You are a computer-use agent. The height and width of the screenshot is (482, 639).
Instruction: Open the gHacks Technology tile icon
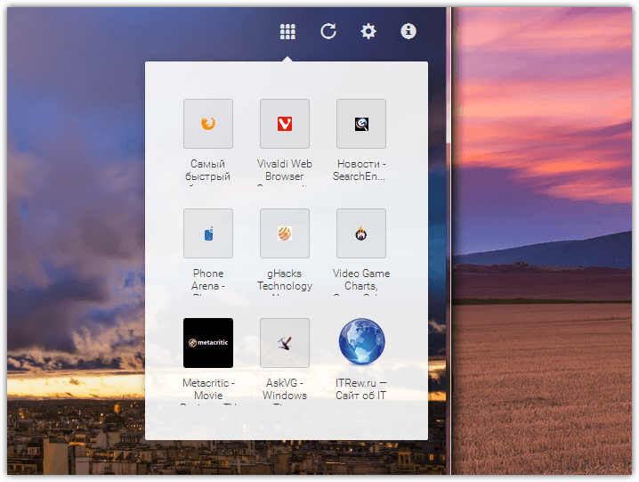[x=285, y=233]
